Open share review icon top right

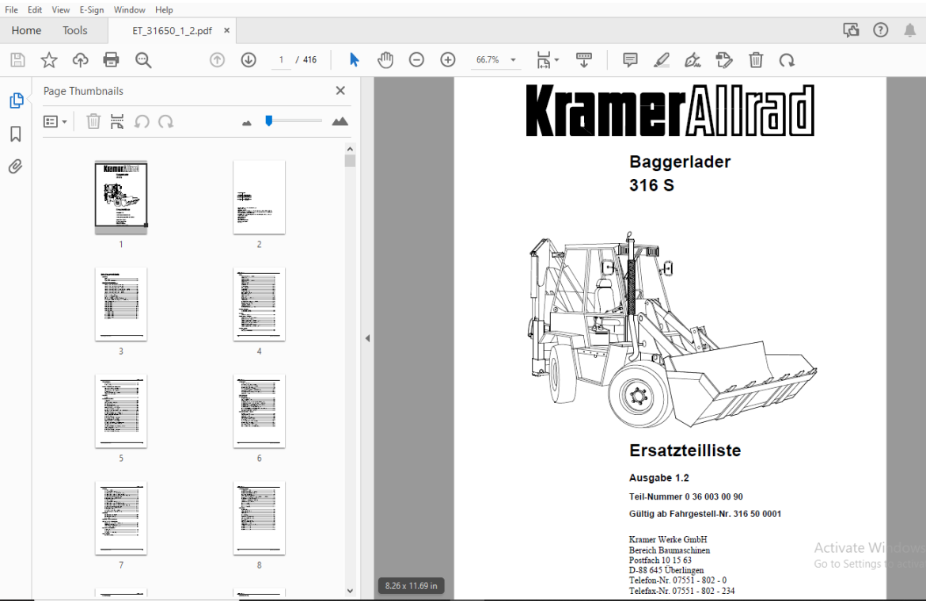tap(851, 30)
